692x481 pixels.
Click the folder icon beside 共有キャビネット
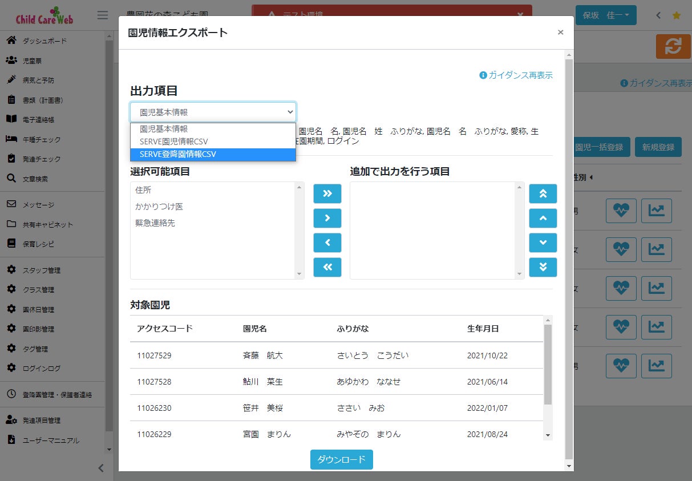tap(11, 224)
